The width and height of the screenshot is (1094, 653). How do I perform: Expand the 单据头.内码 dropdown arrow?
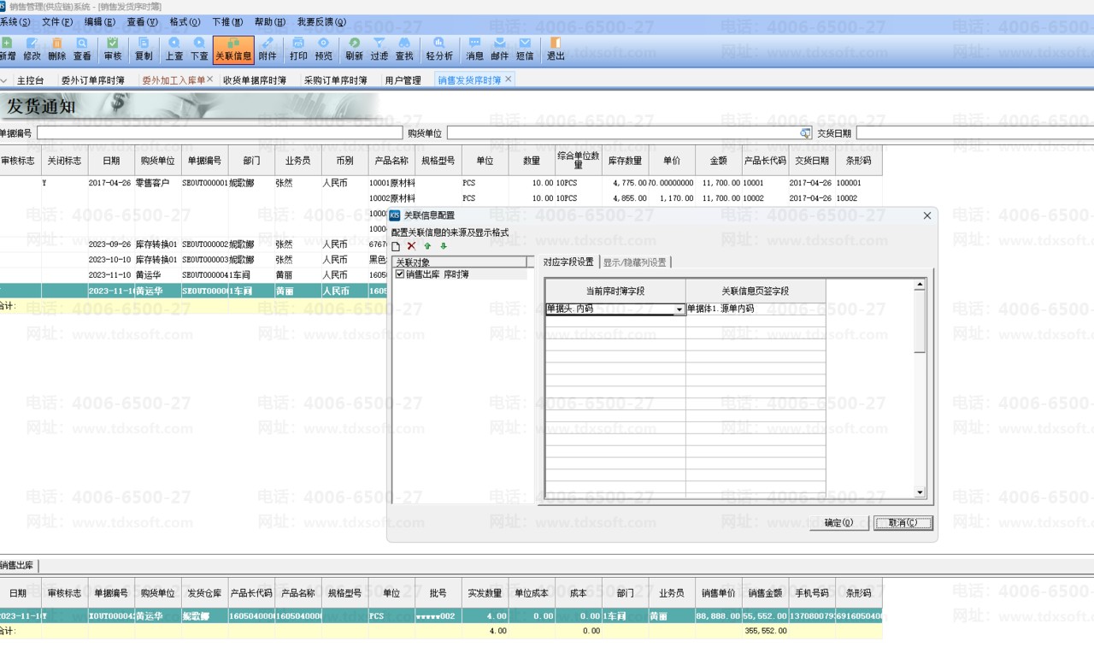click(x=679, y=309)
